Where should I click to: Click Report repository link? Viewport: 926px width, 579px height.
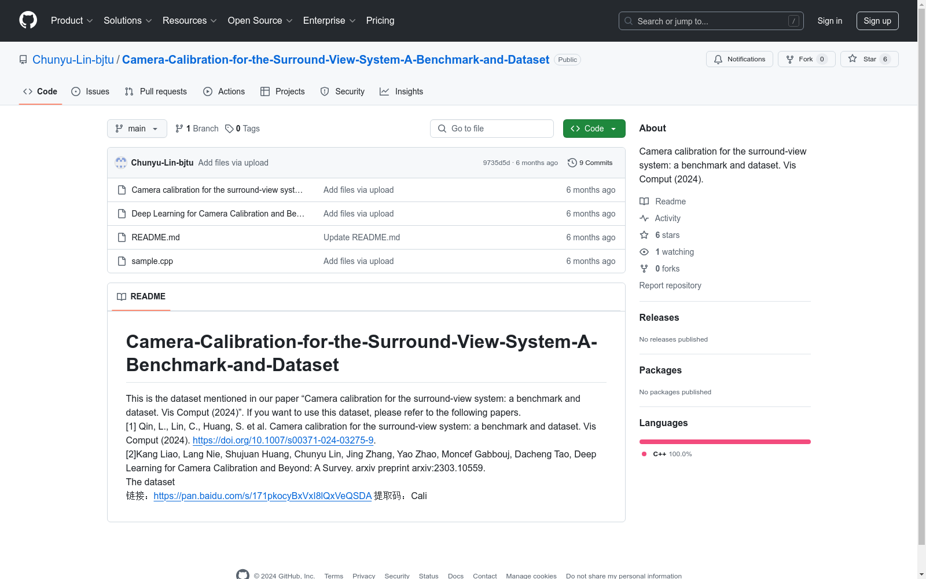pos(670,285)
